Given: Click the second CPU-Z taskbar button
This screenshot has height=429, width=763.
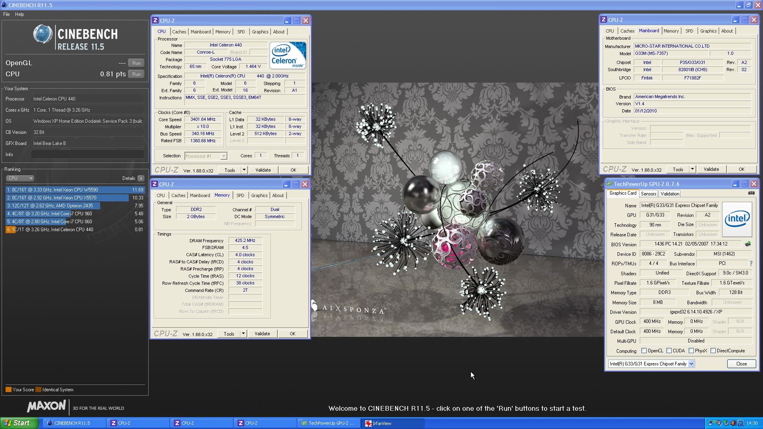Looking at the screenshot, I should (201, 423).
